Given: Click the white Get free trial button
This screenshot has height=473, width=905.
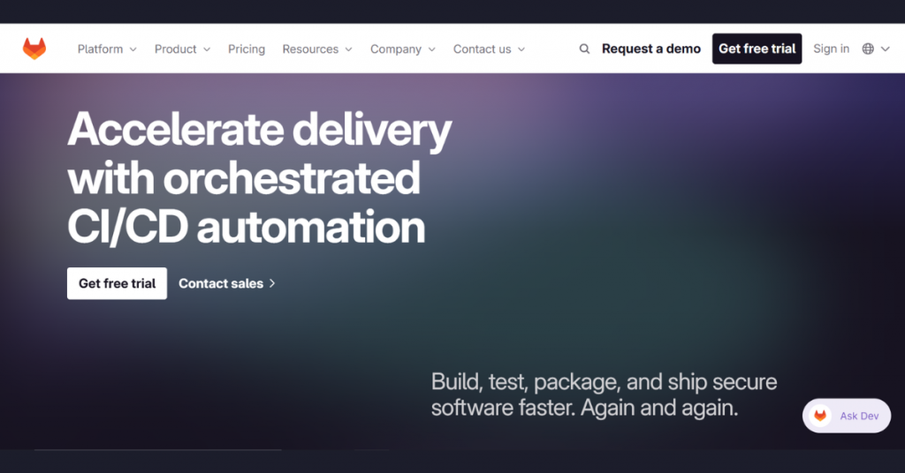Looking at the screenshot, I should point(118,283).
